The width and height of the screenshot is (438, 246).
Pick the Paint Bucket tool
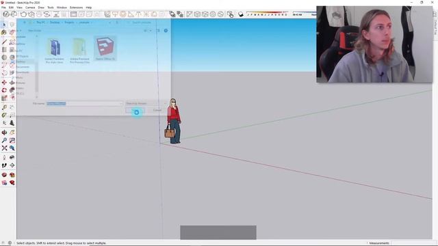4,33
